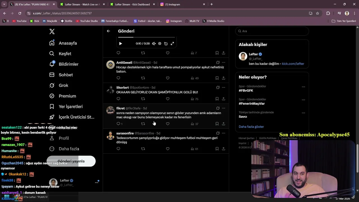
Task: Switch to the Kick Dashboard browser tab
Action: pyautogui.click(x=132, y=4)
